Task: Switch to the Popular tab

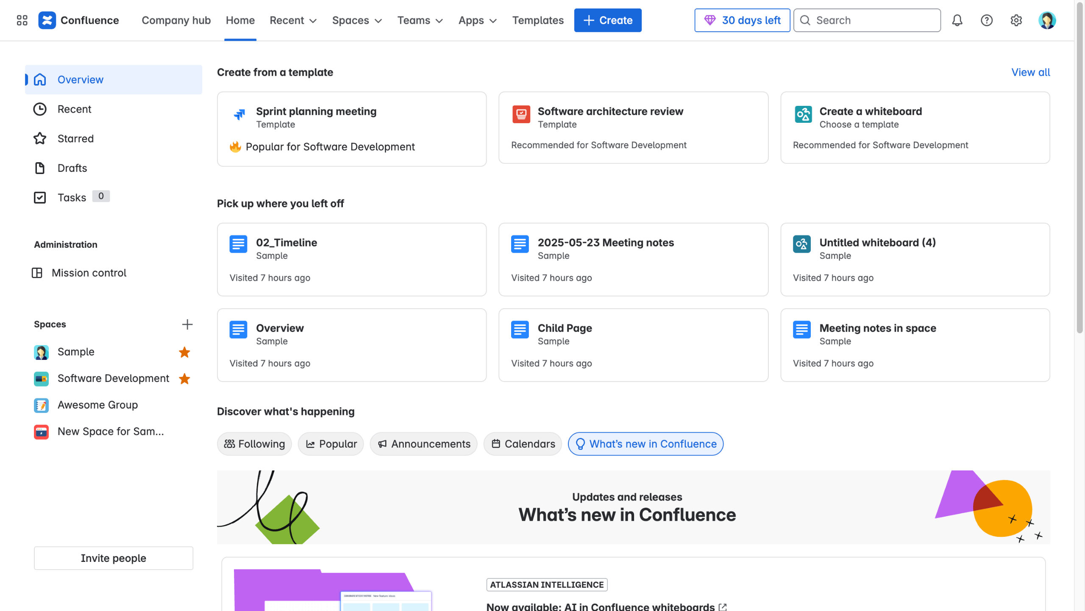Action: point(331,444)
